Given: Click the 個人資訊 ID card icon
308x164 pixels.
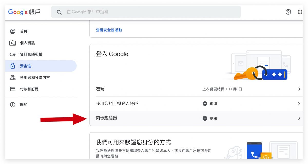Looking at the screenshot, I should [13, 43].
